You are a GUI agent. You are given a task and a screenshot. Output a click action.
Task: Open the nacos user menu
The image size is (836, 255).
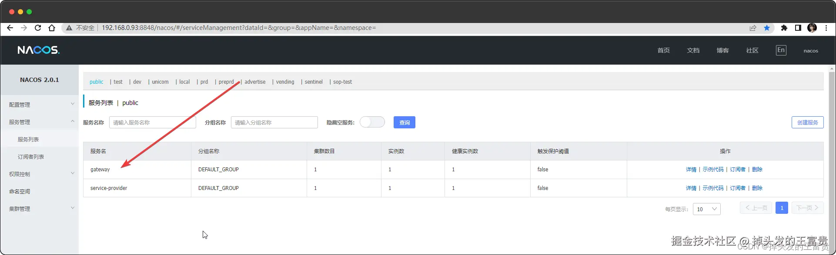coord(811,51)
